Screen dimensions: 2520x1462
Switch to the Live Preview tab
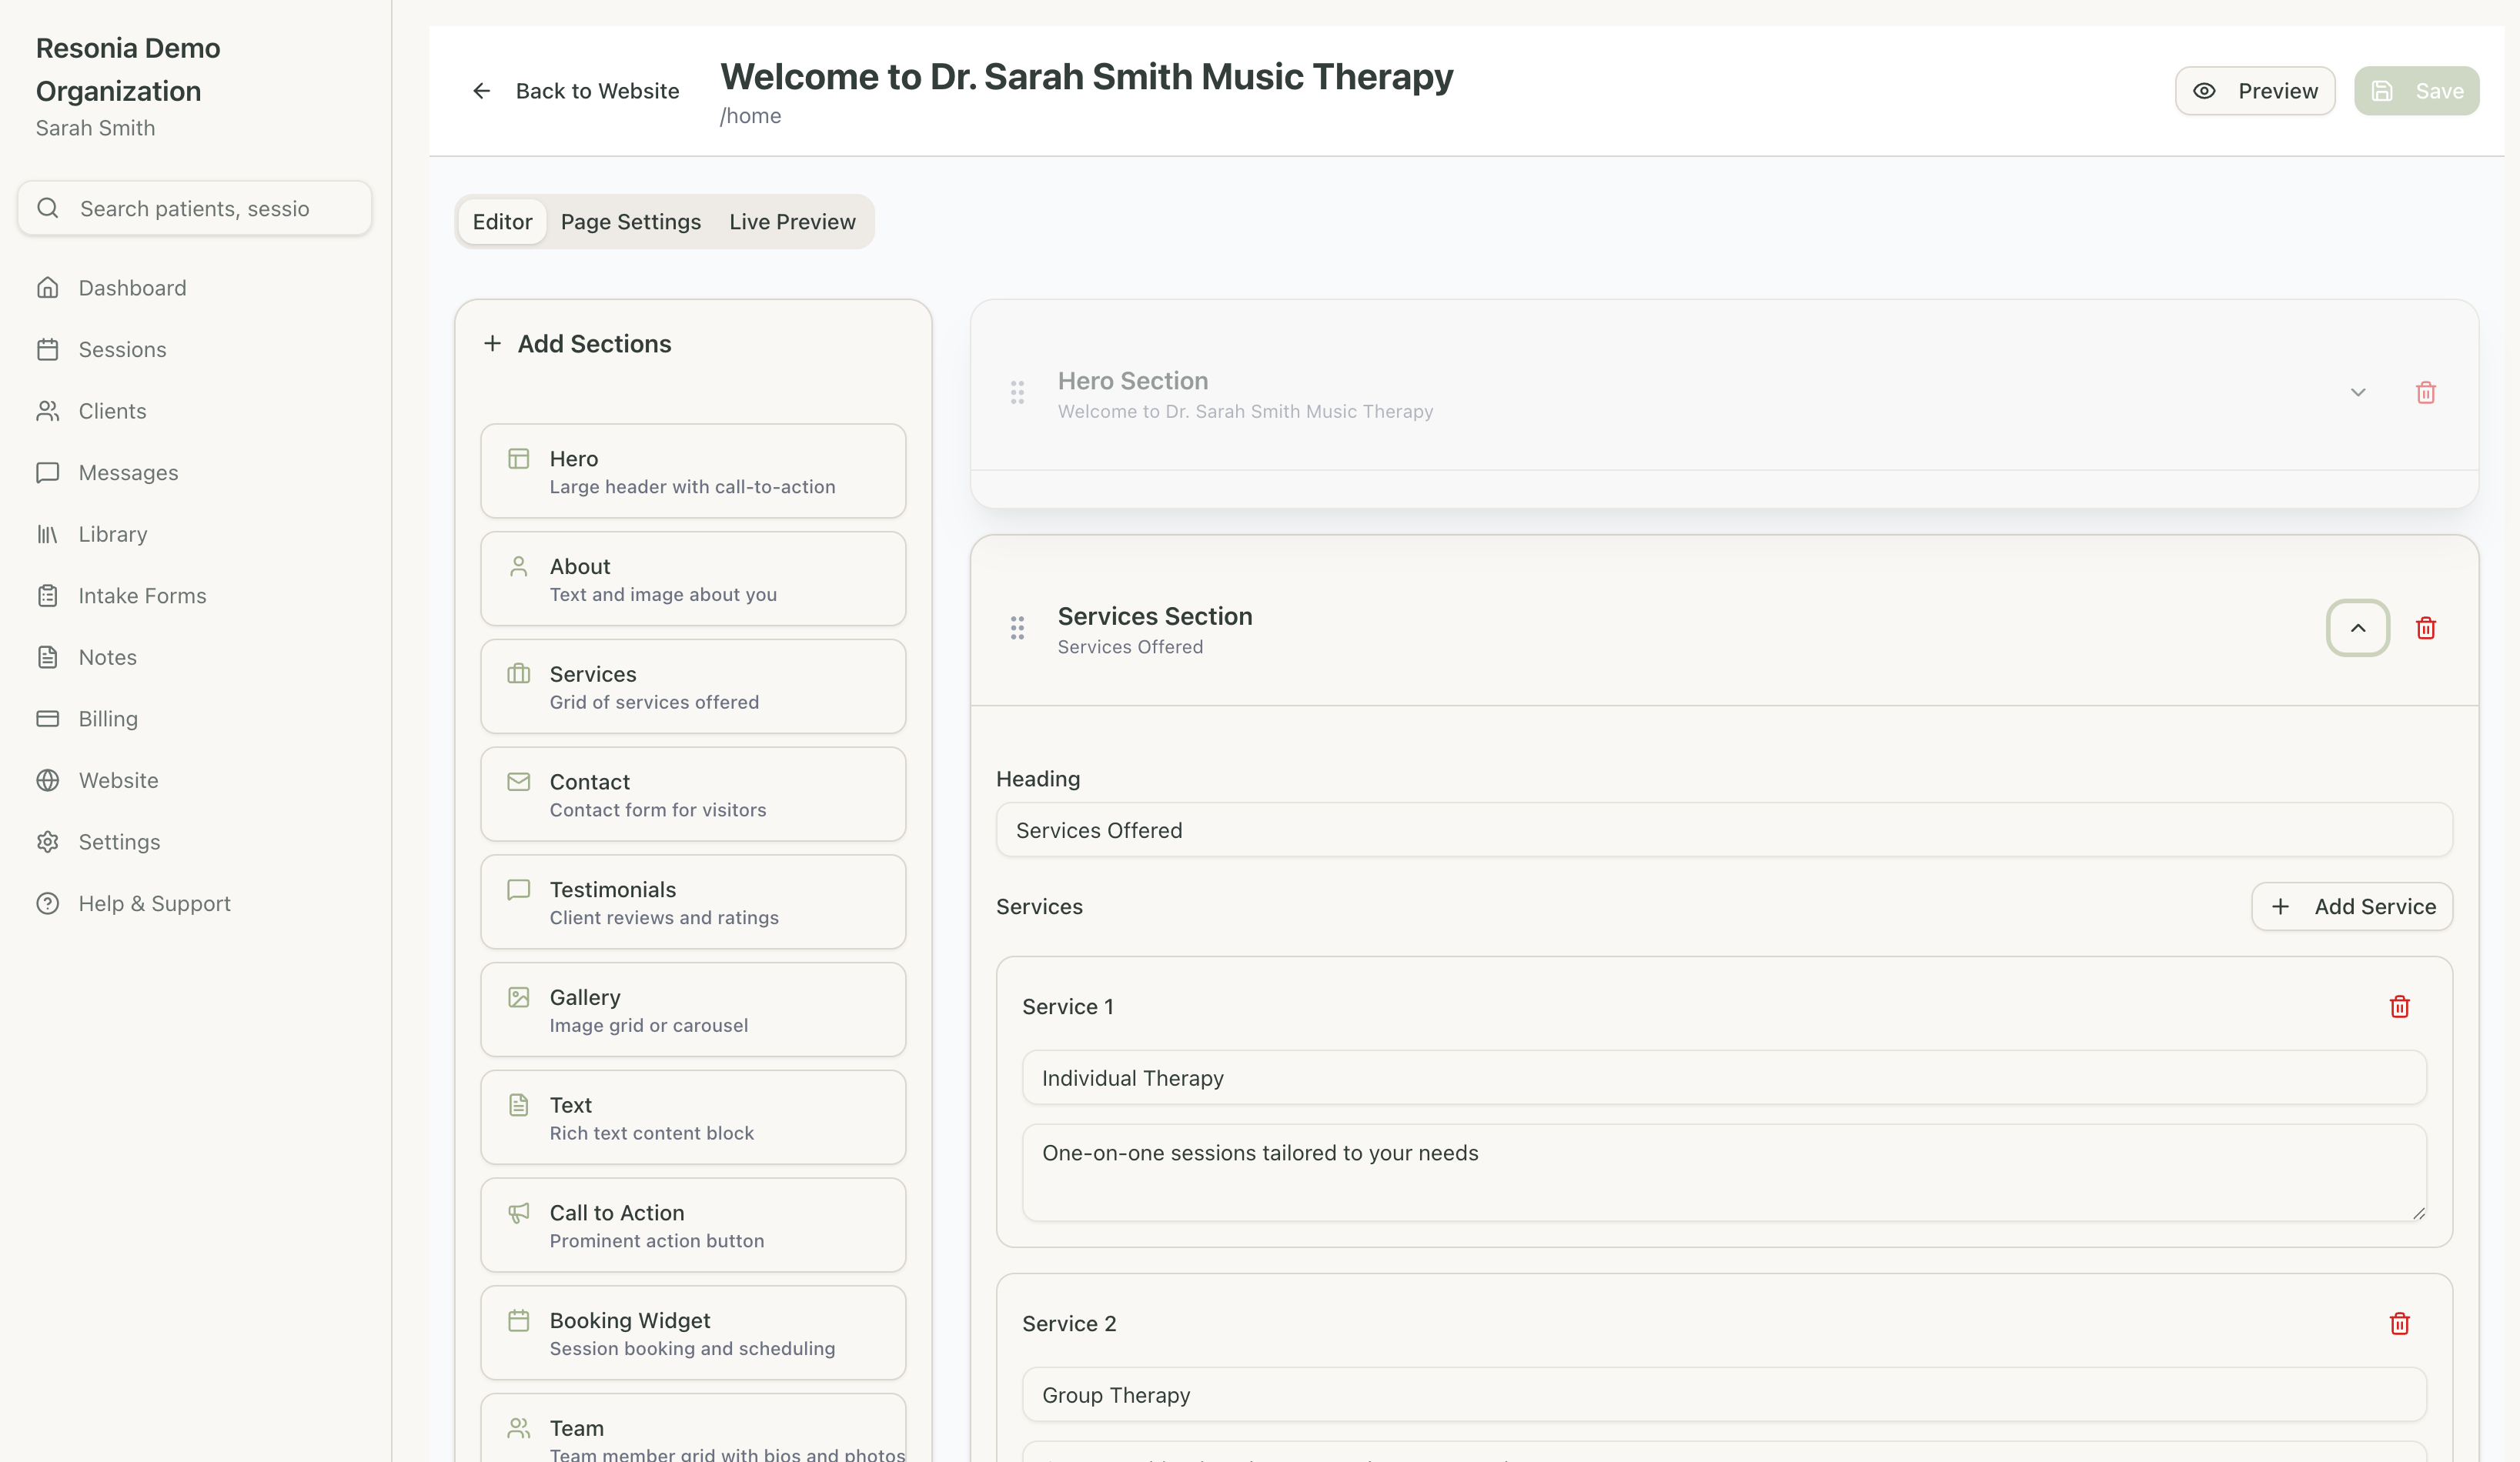(x=792, y=222)
